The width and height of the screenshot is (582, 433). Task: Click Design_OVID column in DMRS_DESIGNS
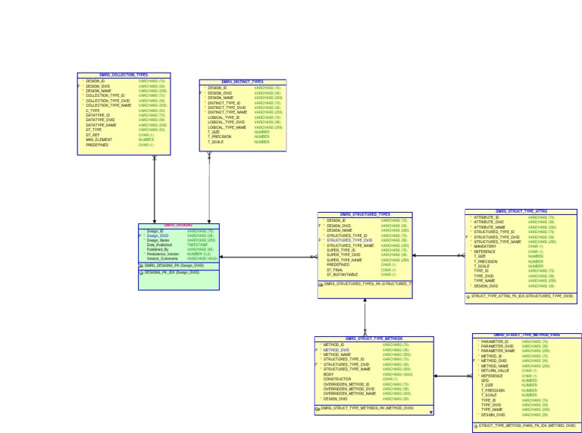click(158, 235)
